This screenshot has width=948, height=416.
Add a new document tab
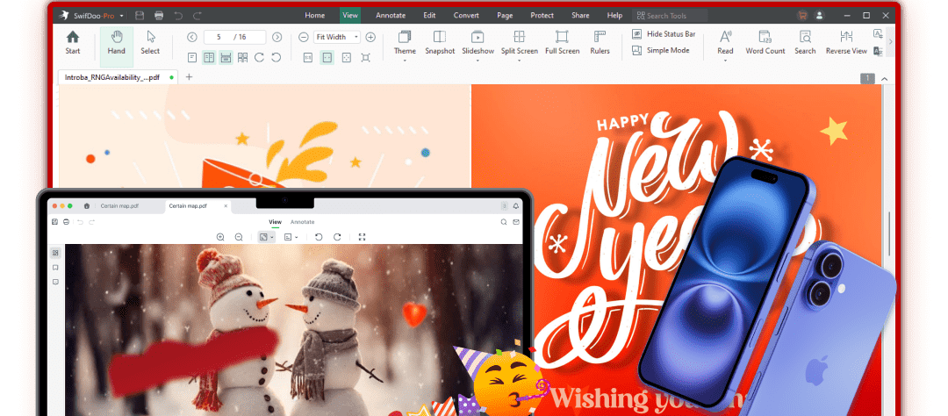click(x=189, y=77)
